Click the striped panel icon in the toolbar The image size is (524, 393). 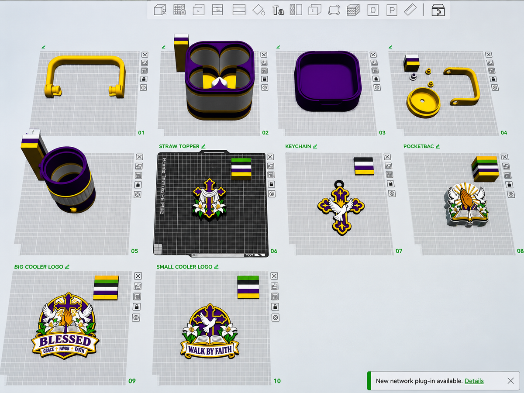pos(296,10)
